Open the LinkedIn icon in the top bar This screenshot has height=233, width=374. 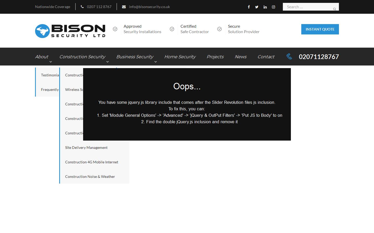click(265, 7)
